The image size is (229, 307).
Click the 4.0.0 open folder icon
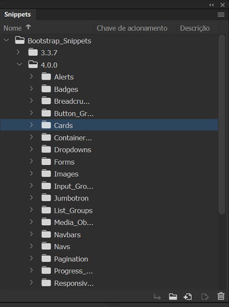tap(33, 64)
